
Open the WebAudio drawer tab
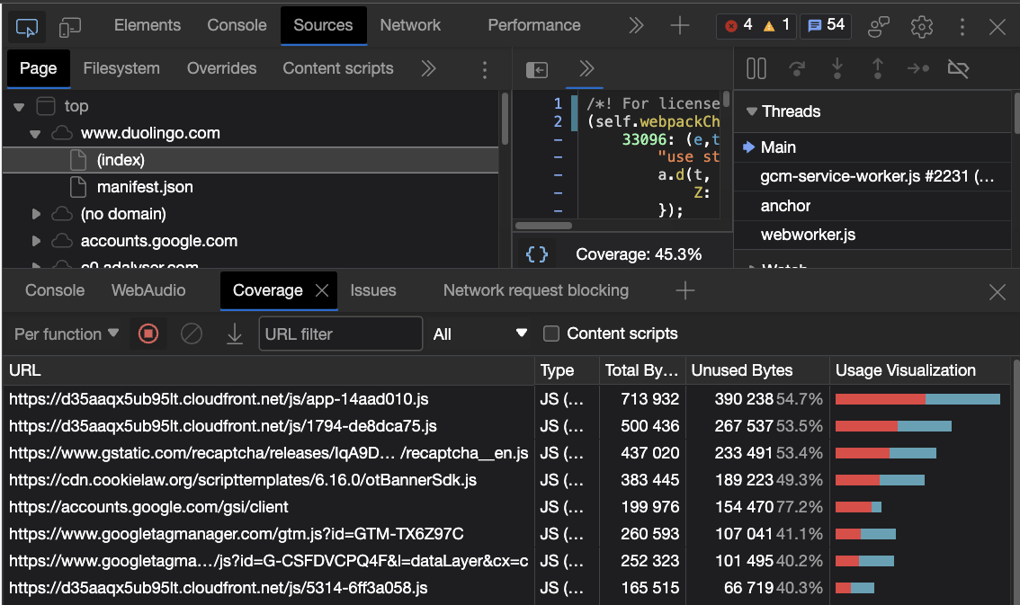coord(148,290)
